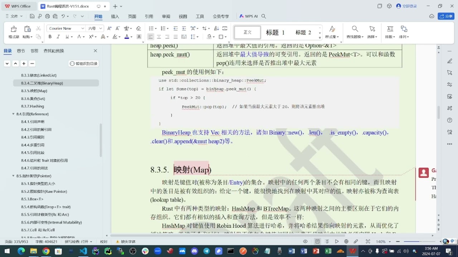
Task: Center align text
Action: [x=159, y=37]
